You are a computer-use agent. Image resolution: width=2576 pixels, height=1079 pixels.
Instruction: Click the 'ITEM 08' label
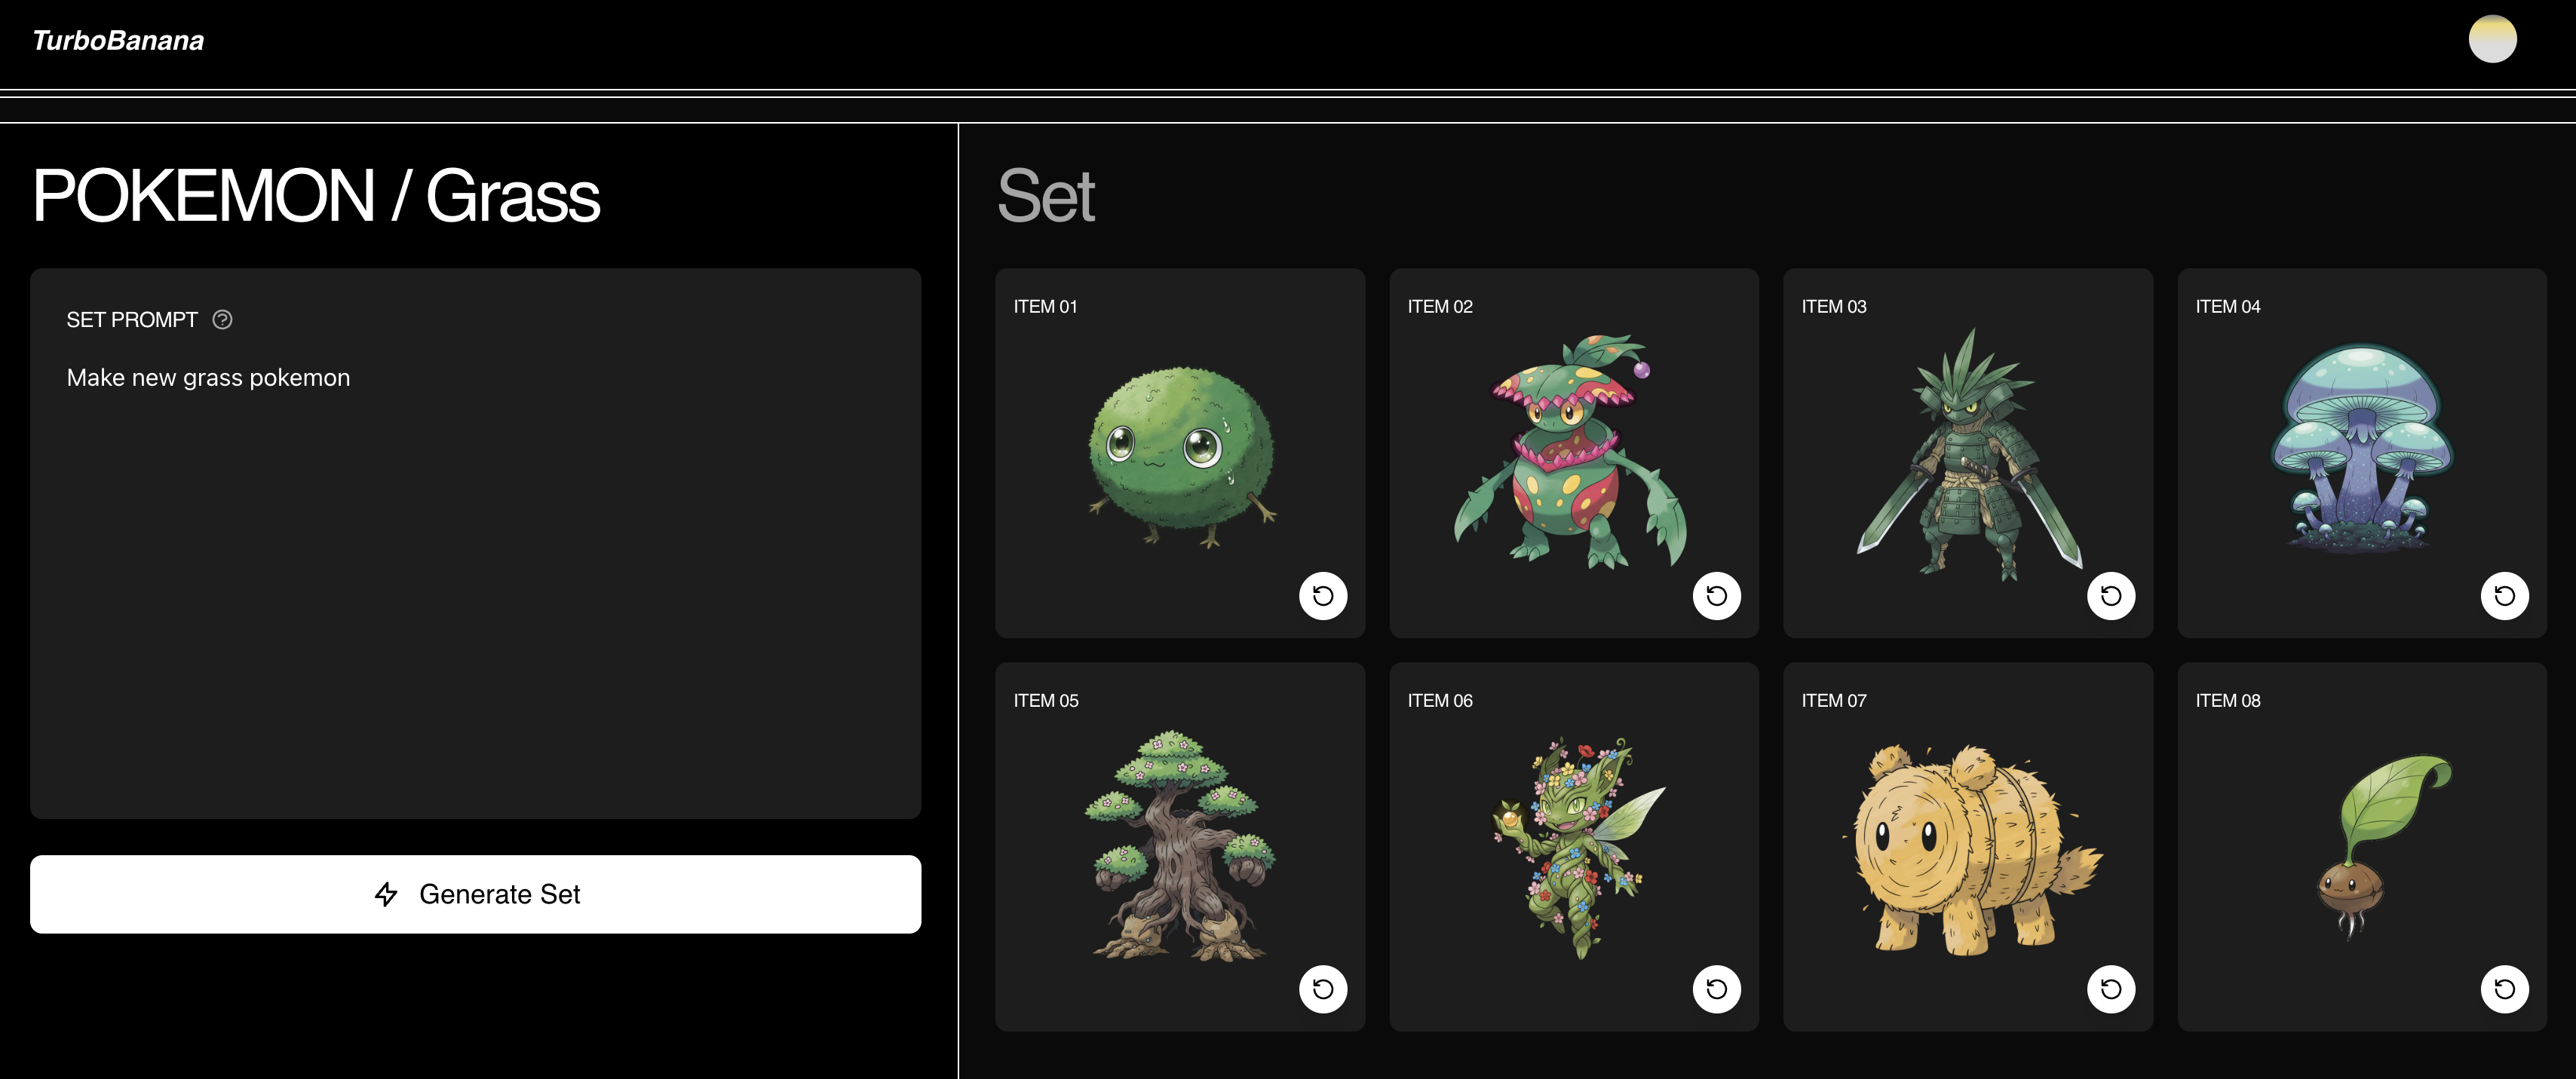click(x=2228, y=700)
